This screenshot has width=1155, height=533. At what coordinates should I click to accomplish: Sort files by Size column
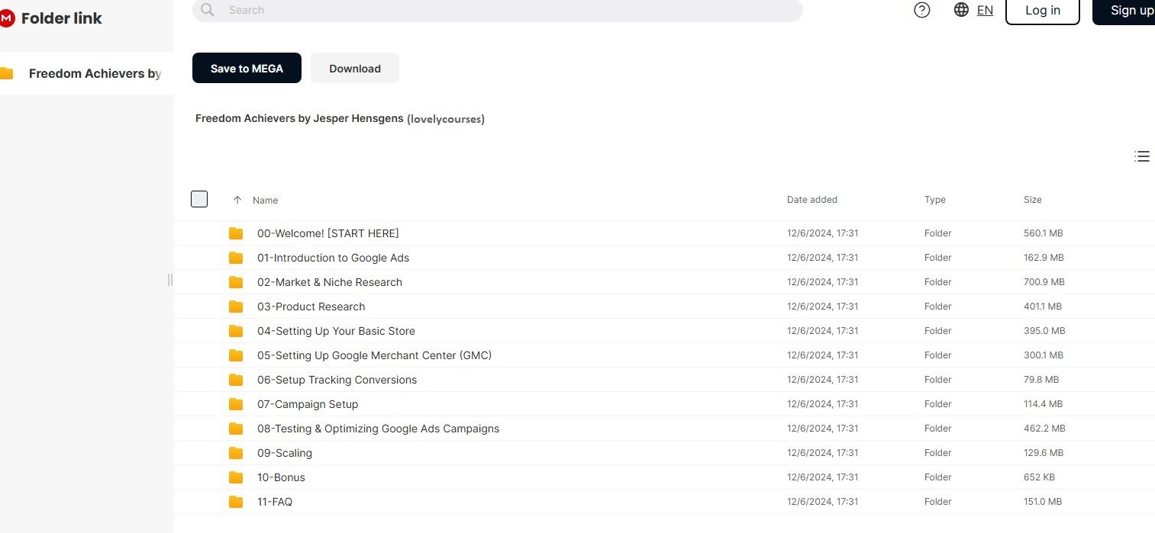[x=1032, y=200]
